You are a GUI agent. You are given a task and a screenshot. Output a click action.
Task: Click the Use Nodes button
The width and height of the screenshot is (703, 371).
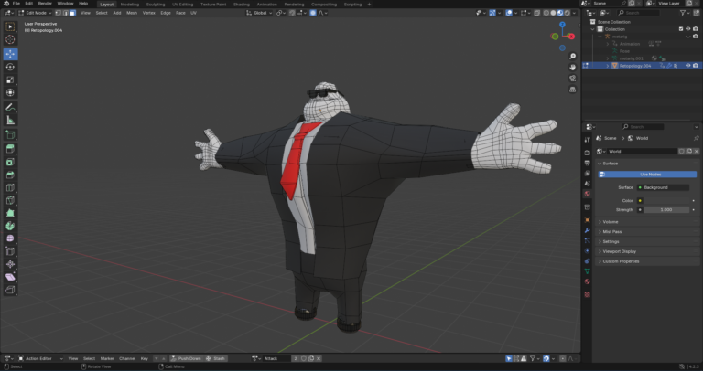pos(650,174)
